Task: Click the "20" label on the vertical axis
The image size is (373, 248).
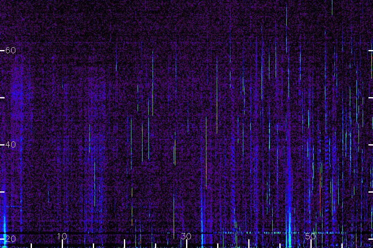Action: [x=10, y=238]
